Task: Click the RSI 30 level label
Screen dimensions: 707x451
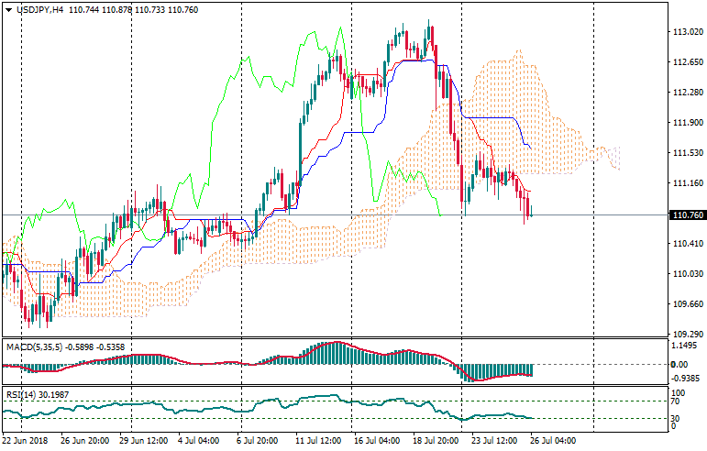Action: 677,419
